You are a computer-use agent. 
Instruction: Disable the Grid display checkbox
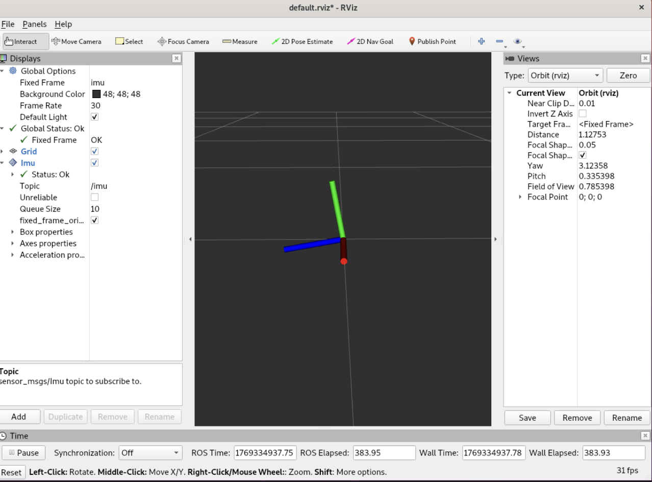(94, 151)
